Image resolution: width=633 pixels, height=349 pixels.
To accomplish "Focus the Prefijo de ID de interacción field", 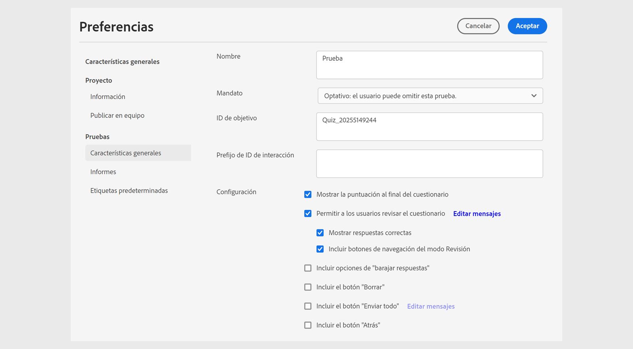I will [x=429, y=163].
